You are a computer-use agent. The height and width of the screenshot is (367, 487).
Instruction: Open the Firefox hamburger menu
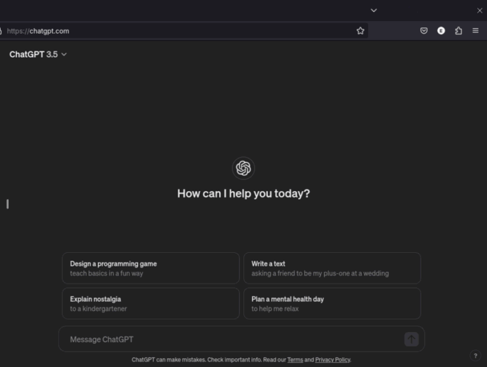[476, 31]
